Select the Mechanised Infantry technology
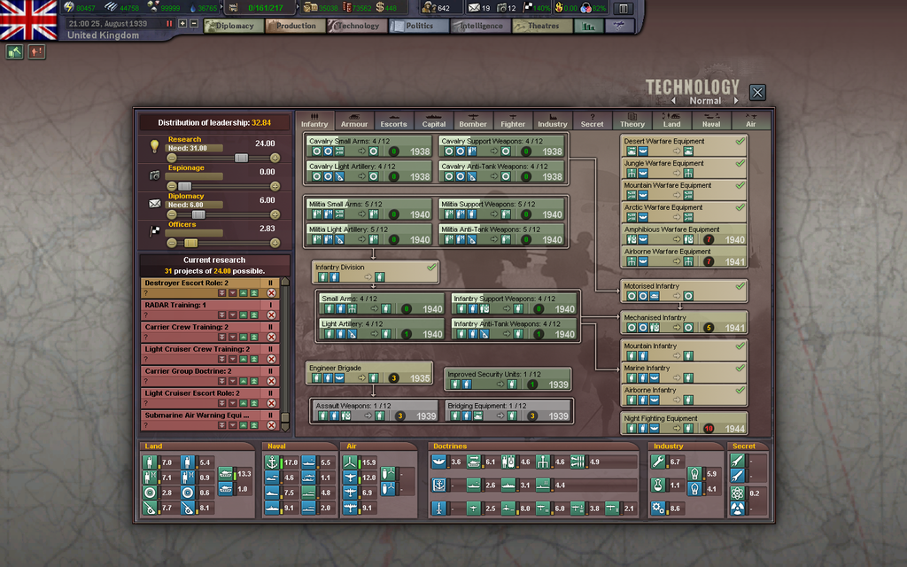907x567 pixels. click(x=684, y=322)
